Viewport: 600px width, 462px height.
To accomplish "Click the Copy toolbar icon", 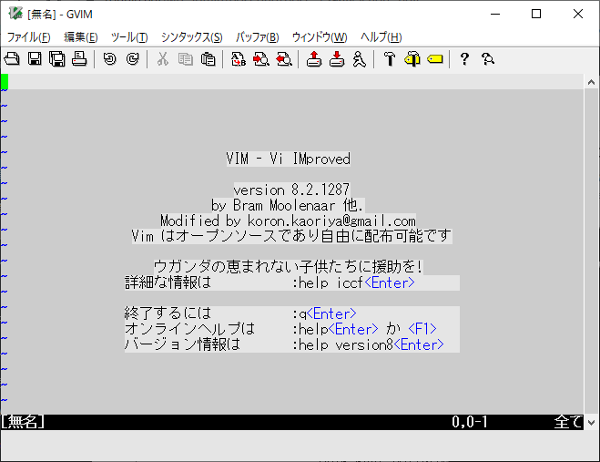I will point(185,59).
